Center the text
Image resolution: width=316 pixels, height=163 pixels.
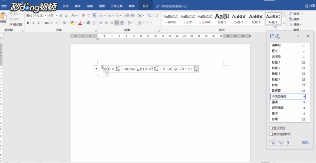(x=106, y=23)
